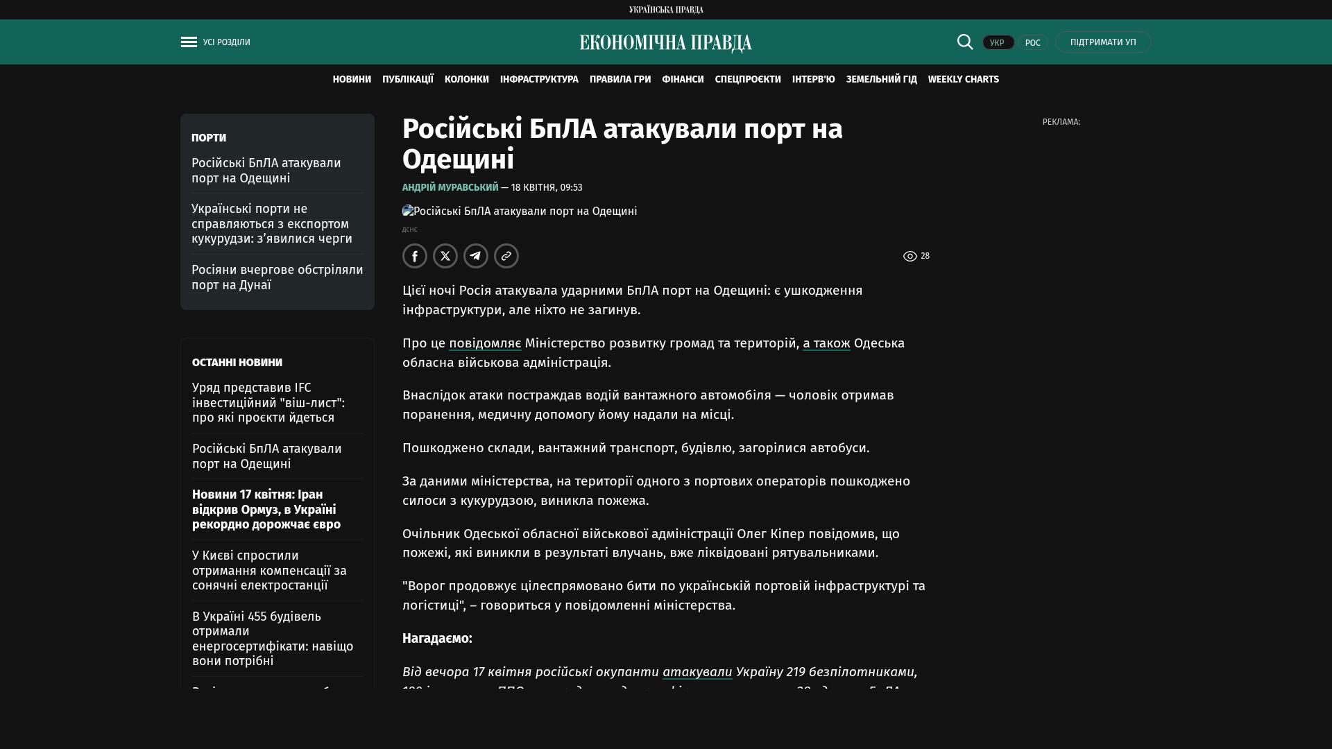This screenshot has width=1332, height=749.
Task: Open 'Українські порти не справляються' article
Action: [x=272, y=224]
